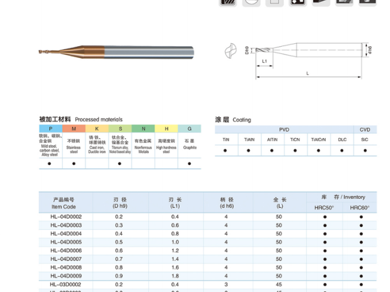Screen dimensions: 390x292
Task: Select item code HL-04D0006
Action: [66, 251]
